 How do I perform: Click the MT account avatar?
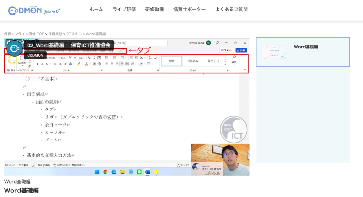(208, 43)
